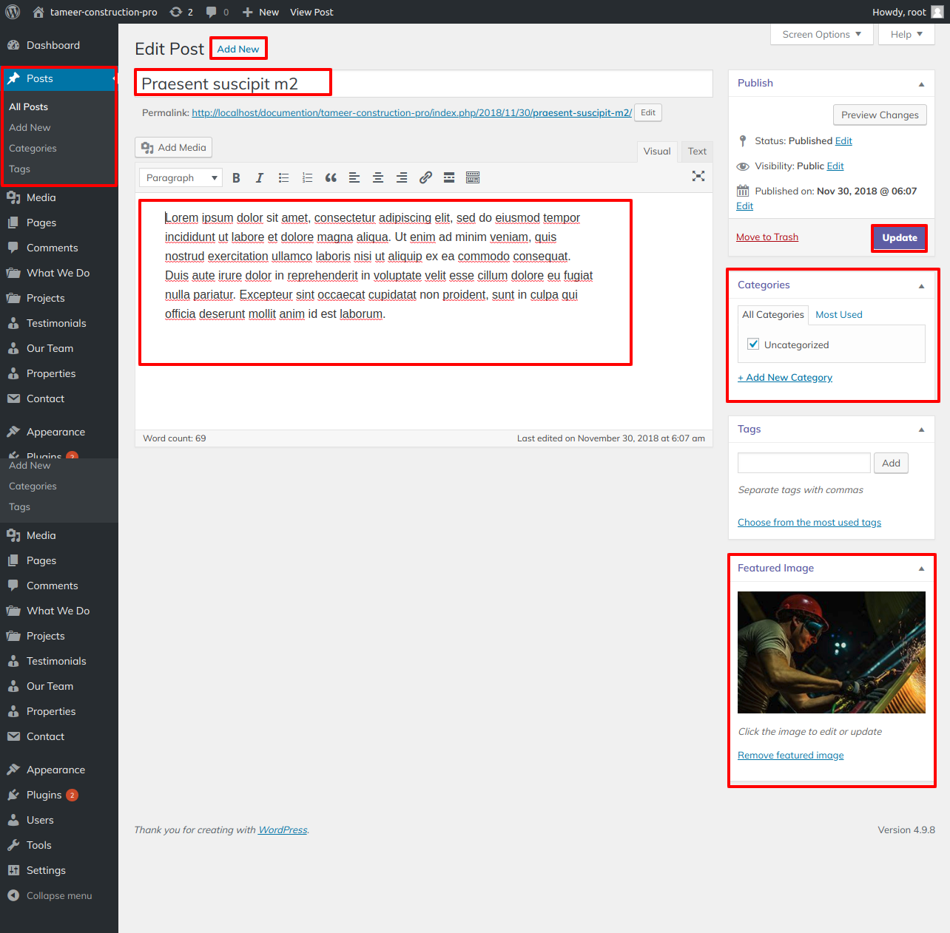
Task: Open Users in the sidebar
Action: click(x=59, y=820)
